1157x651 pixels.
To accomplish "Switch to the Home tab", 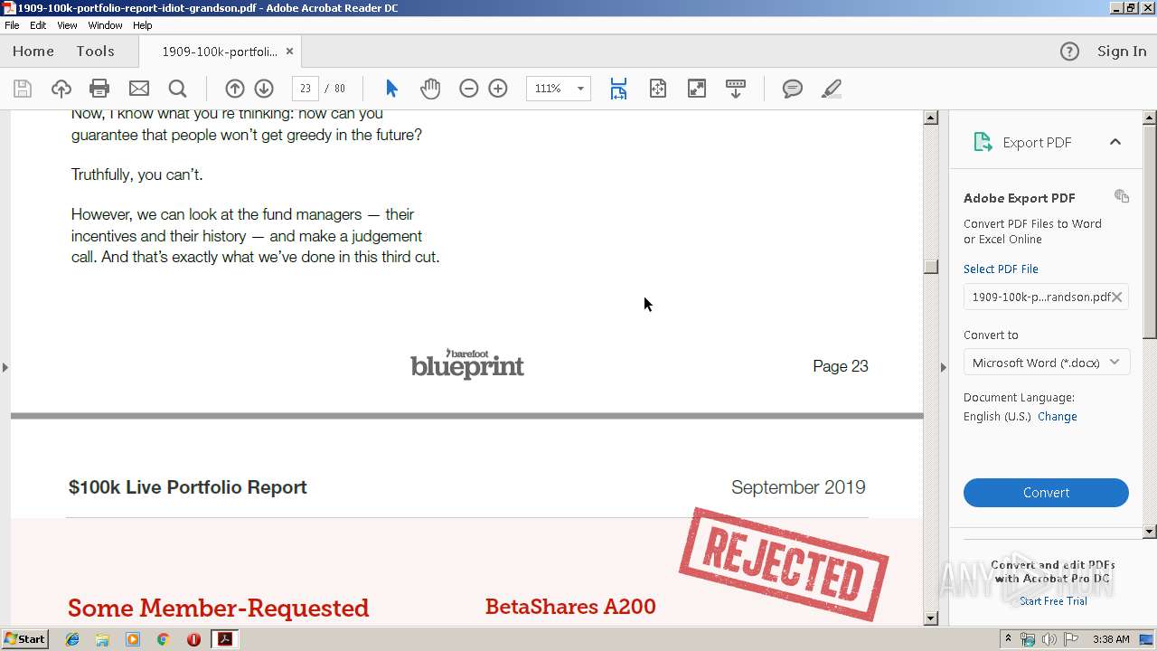I will click(x=33, y=52).
